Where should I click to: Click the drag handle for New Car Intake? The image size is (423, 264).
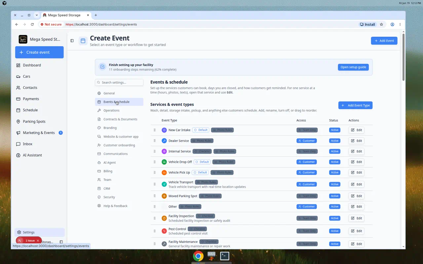pos(155,130)
